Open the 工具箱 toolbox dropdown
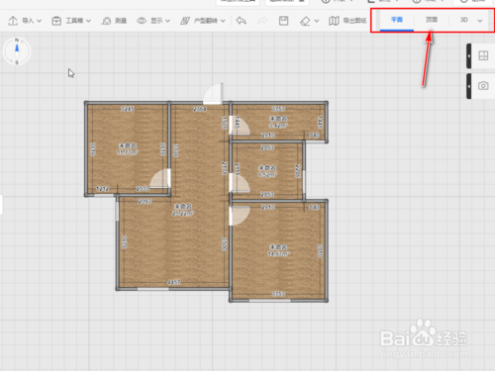Viewport: 495px width, 371px height. coord(71,21)
